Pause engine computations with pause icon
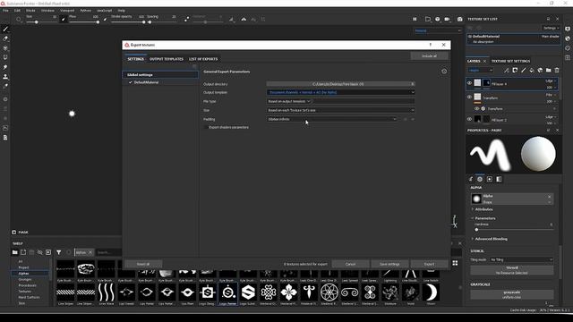The height and width of the screenshot is (322, 573). pyautogui.click(x=415, y=19)
